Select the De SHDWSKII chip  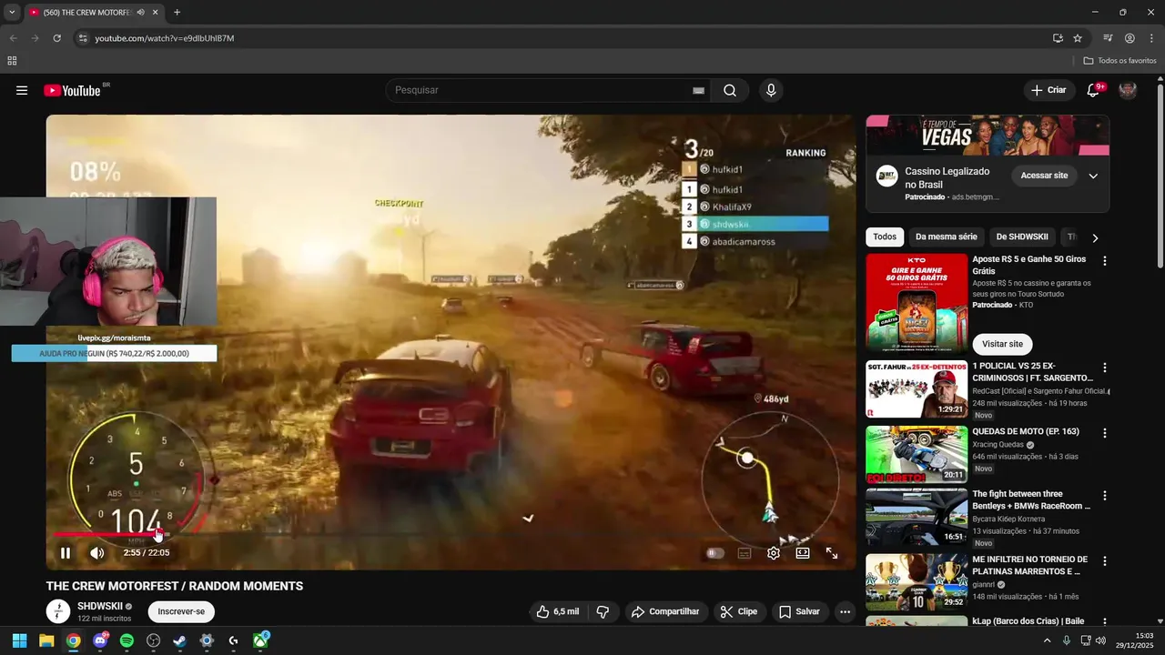point(1022,237)
